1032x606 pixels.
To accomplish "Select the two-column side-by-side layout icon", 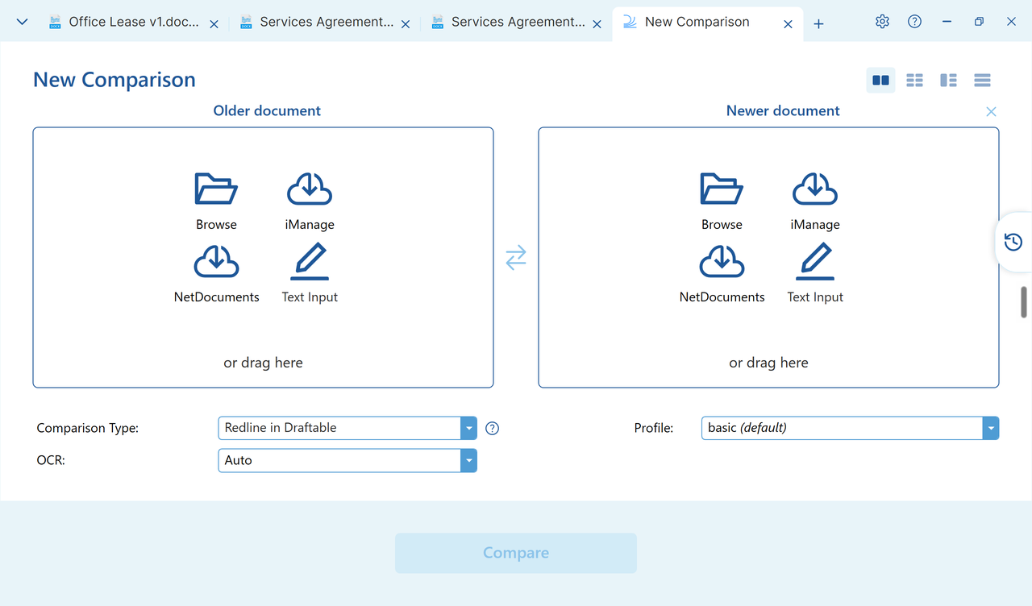I will tap(880, 81).
